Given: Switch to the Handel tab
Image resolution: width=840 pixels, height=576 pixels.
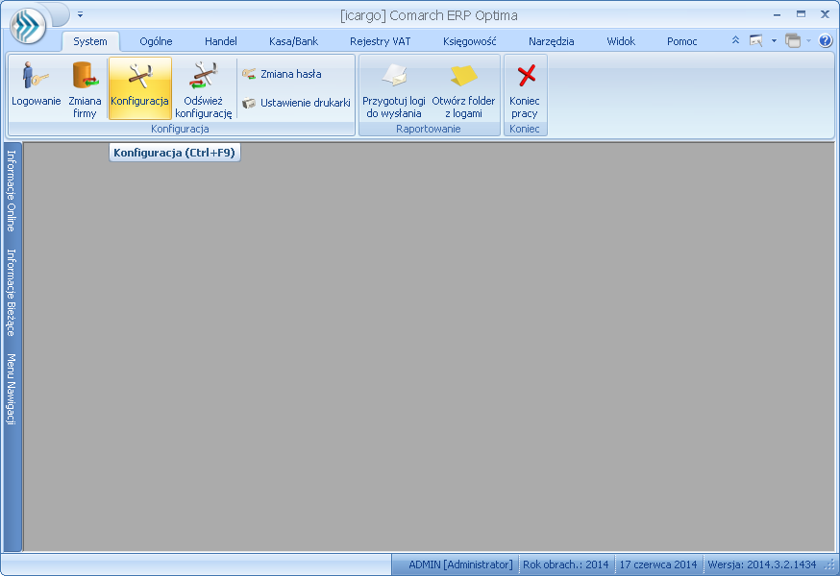Looking at the screenshot, I should coord(220,41).
